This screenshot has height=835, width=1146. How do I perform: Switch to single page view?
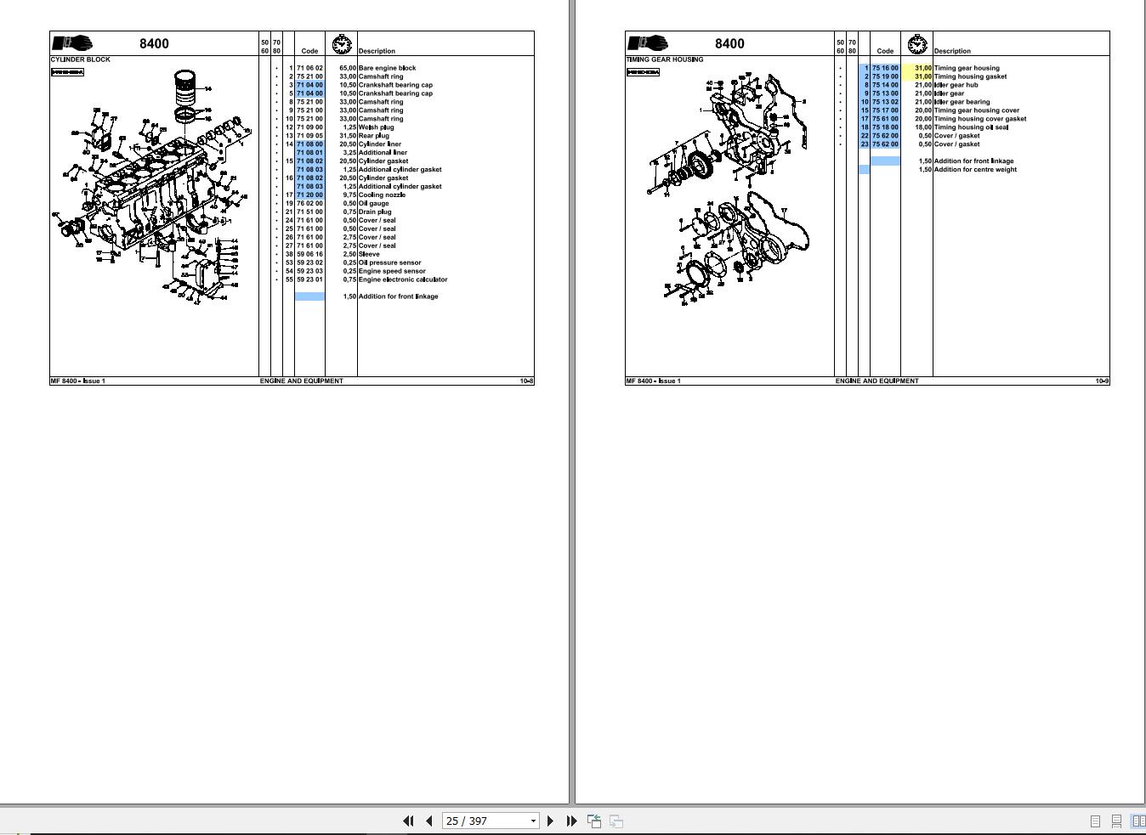pos(1095,821)
